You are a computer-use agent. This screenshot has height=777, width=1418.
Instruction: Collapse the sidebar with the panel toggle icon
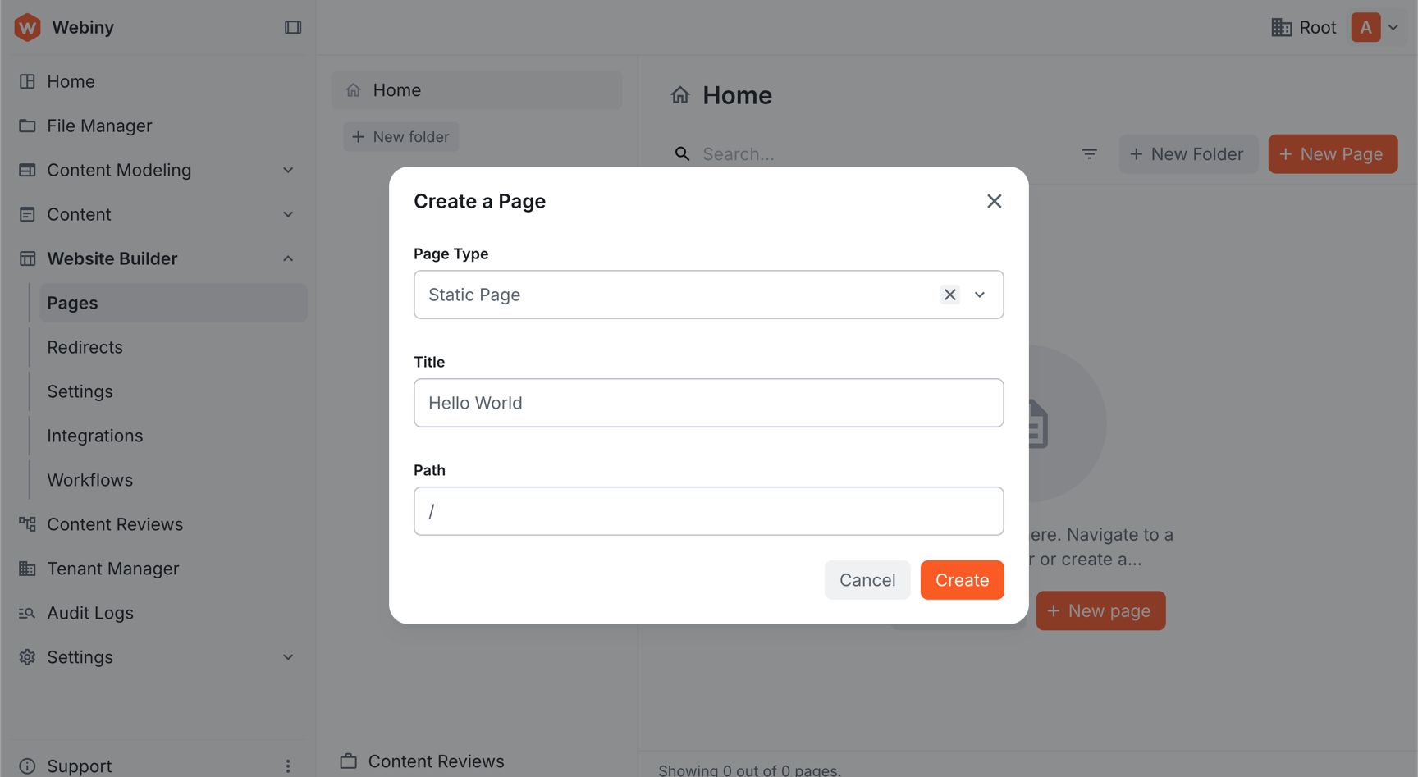(x=293, y=26)
